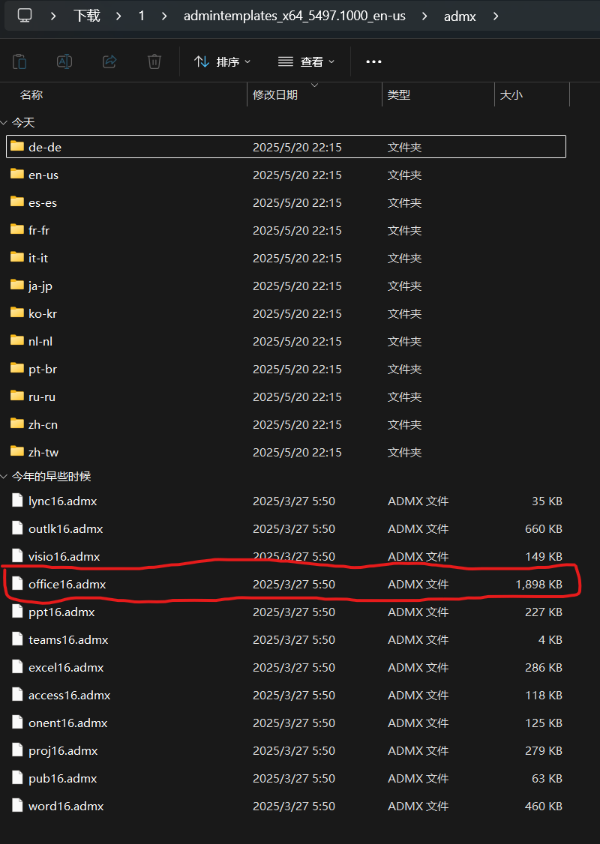Select the word16.admx file icon

pos(17,806)
